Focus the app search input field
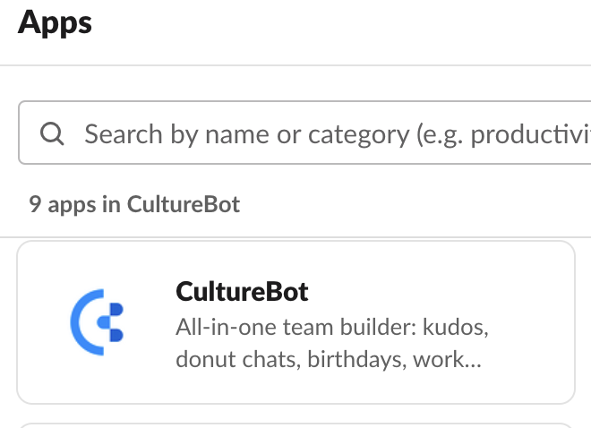591x428 pixels. pyautogui.click(x=304, y=133)
